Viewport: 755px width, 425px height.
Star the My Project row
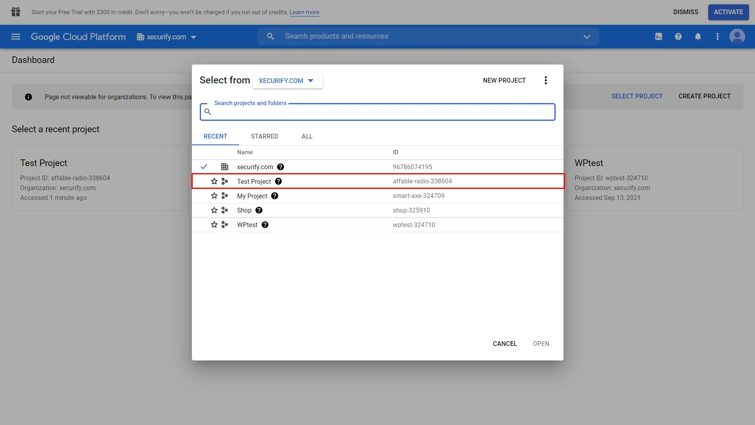pyautogui.click(x=214, y=196)
